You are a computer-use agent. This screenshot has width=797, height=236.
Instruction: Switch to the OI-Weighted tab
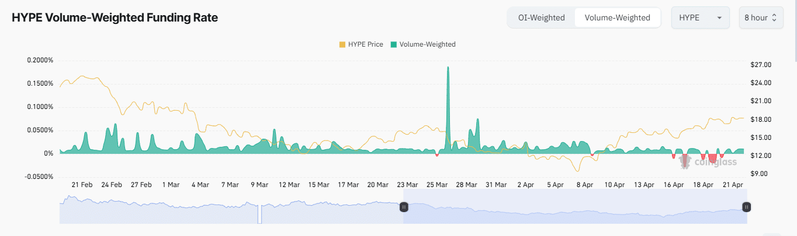pos(541,17)
